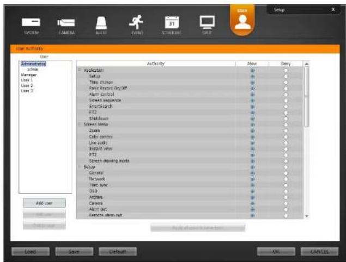Collapse the Application authority group
346x262 pixels.
[x=80, y=70]
